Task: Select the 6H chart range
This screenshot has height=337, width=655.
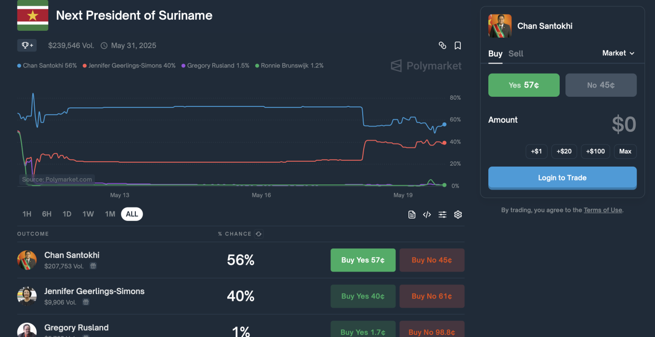Action: click(47, 214)
